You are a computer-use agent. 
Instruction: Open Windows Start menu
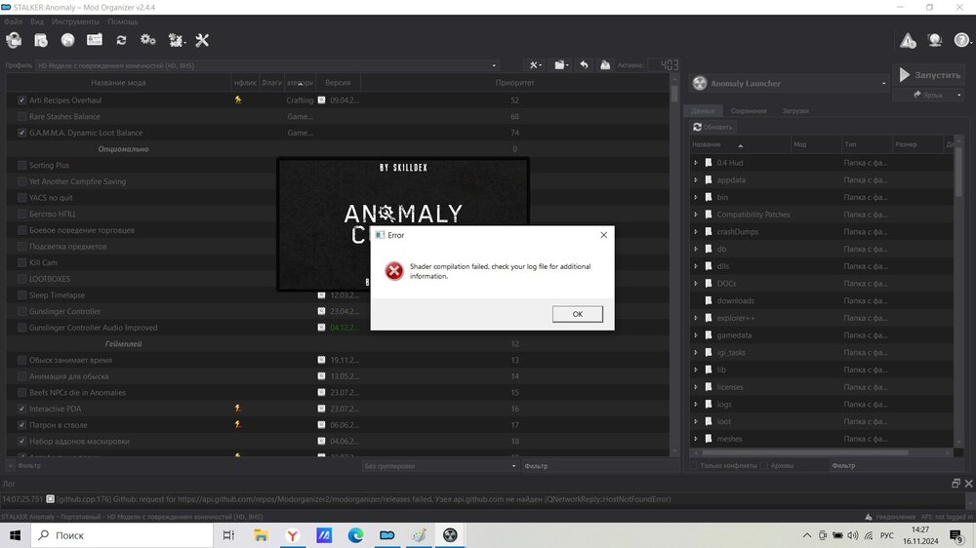tap(15, 535)
